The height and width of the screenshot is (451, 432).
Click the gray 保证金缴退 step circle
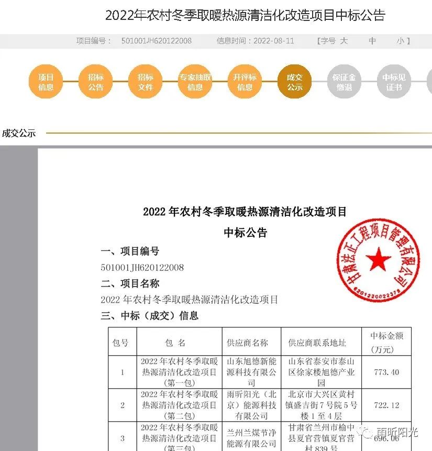click(x=344, y=82)
